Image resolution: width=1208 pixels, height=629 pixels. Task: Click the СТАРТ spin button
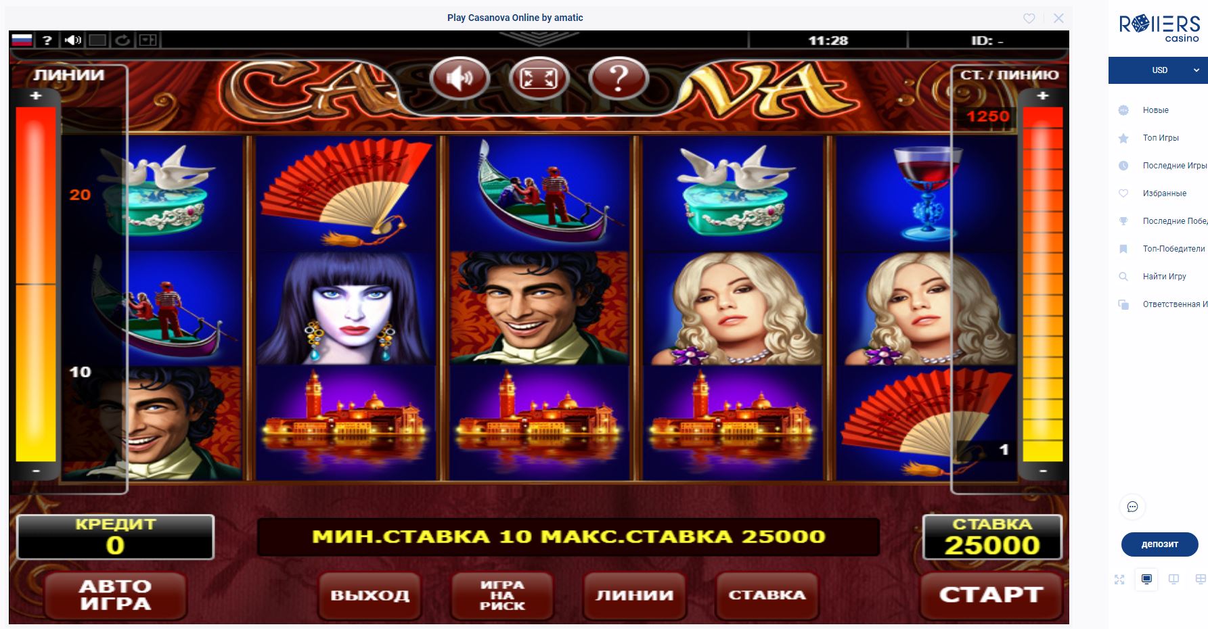click(991, 595)
